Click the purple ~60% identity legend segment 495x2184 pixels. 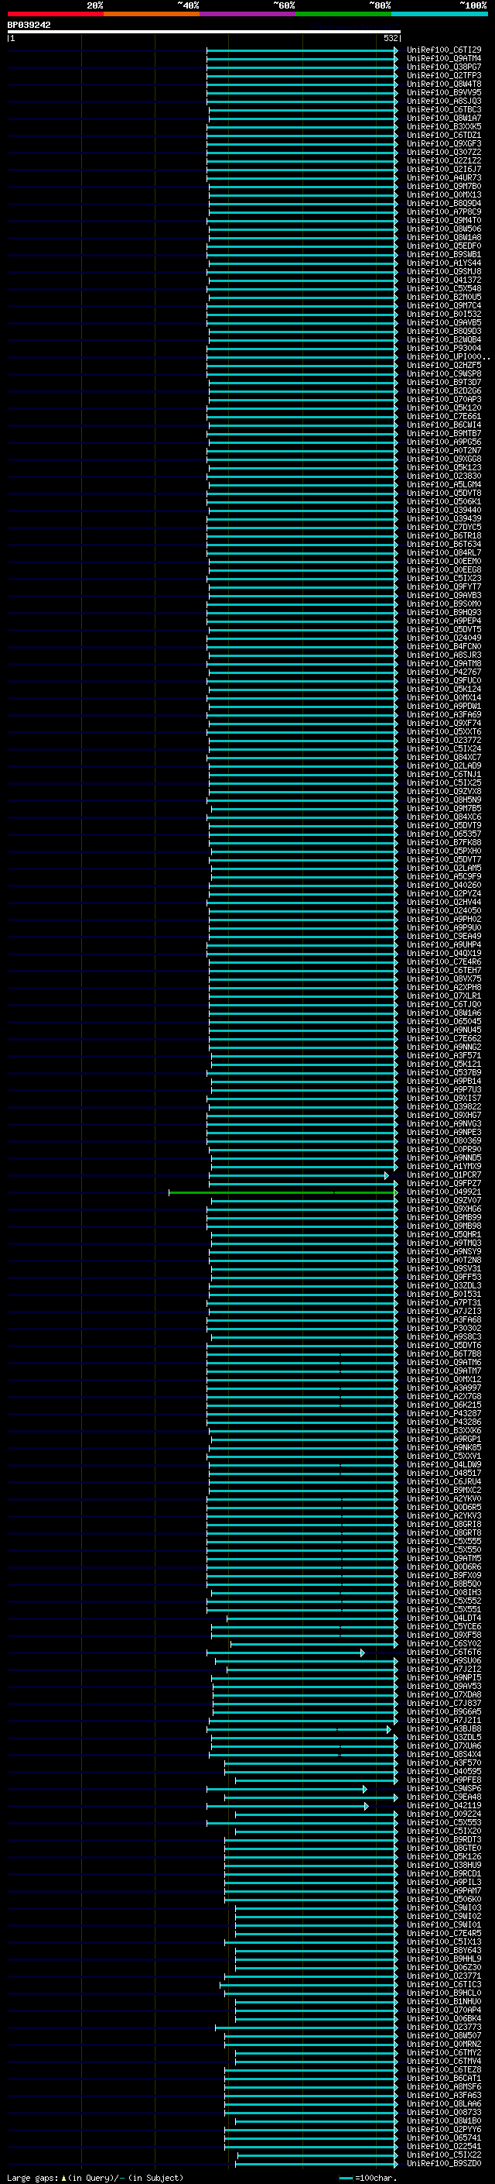(248, 14)
